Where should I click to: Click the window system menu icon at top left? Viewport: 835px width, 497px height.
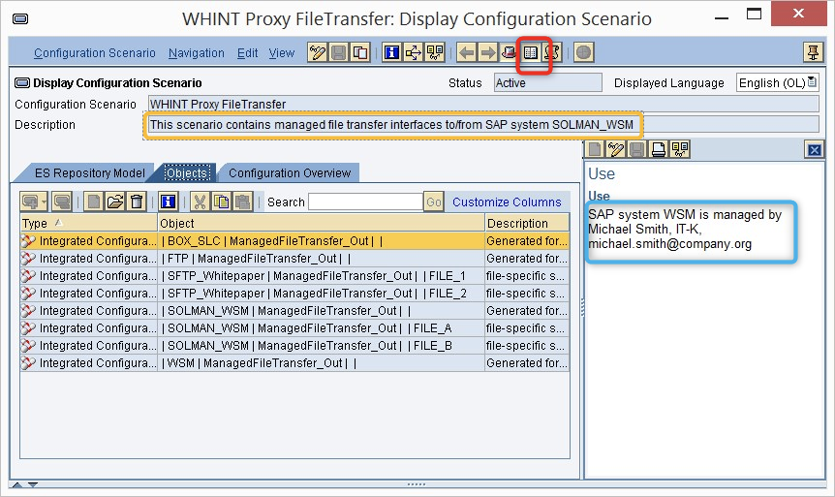[20, 19]
